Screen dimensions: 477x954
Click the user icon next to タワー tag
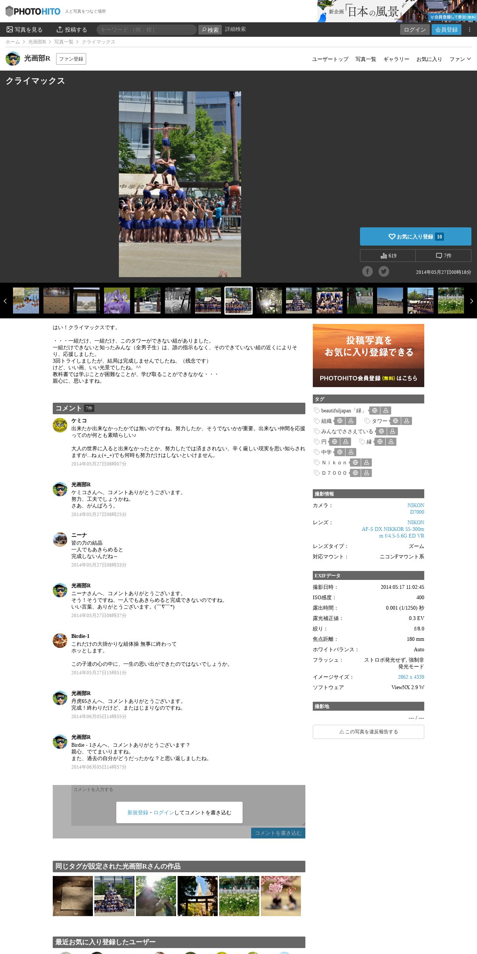(x=406, y=421)
